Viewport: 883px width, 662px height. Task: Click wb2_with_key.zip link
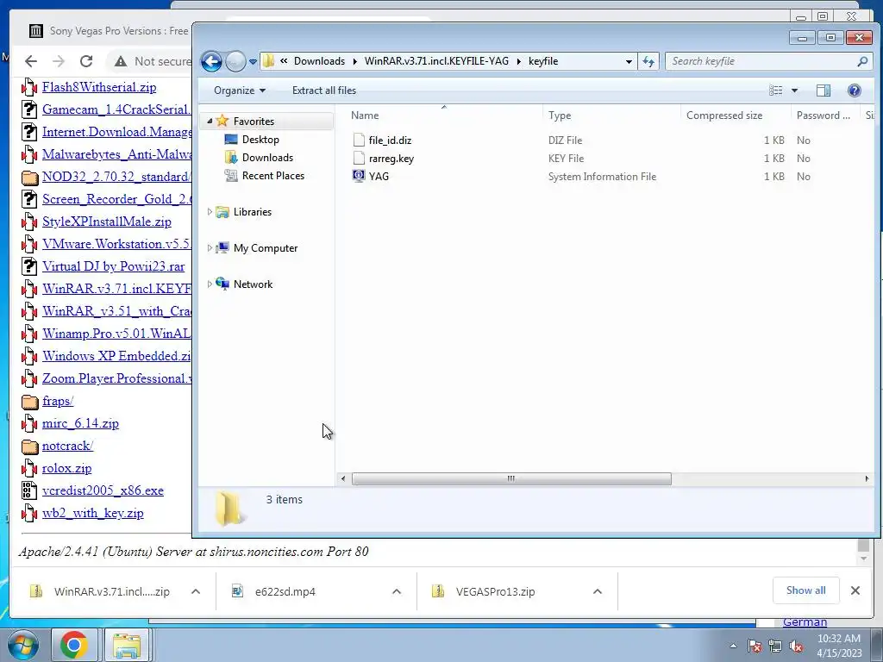[93, 514]
